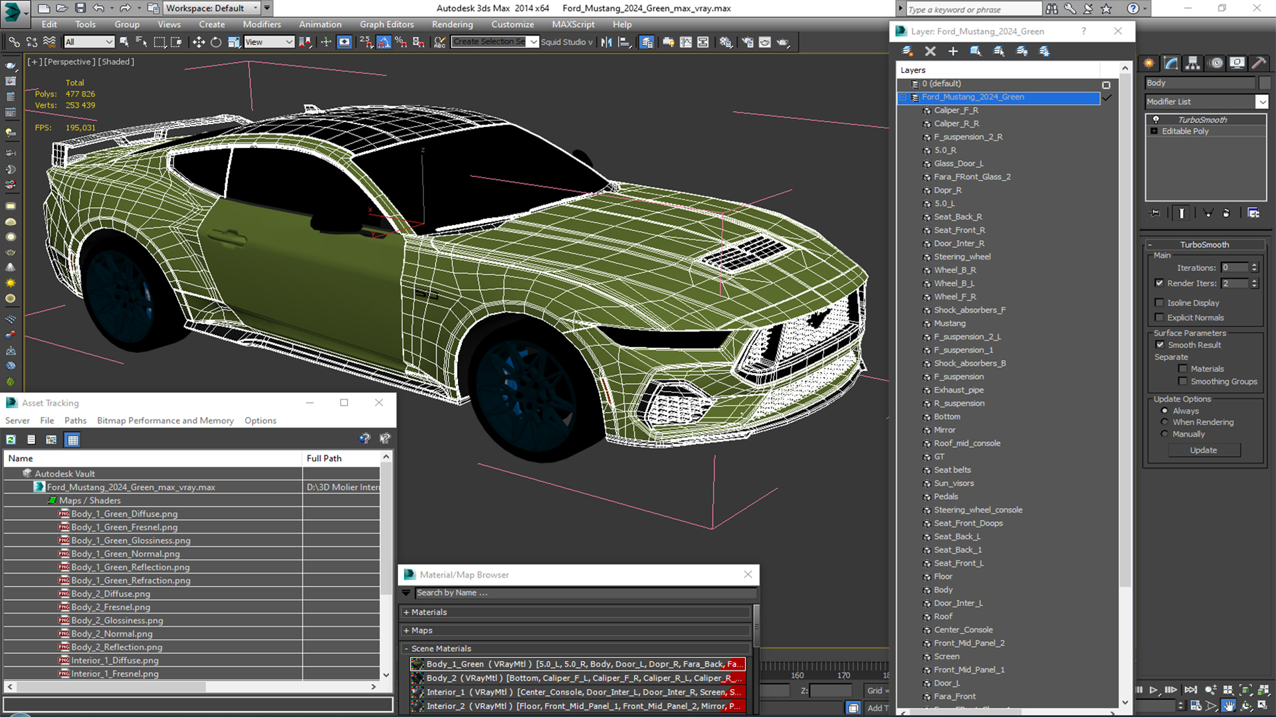Open the Utilities hammer panel tab
Screen dimensions: 1276x717
[1259, 63]
